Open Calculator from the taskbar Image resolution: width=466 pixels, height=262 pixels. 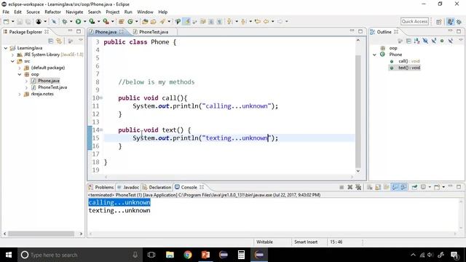[x=241, y=255]
